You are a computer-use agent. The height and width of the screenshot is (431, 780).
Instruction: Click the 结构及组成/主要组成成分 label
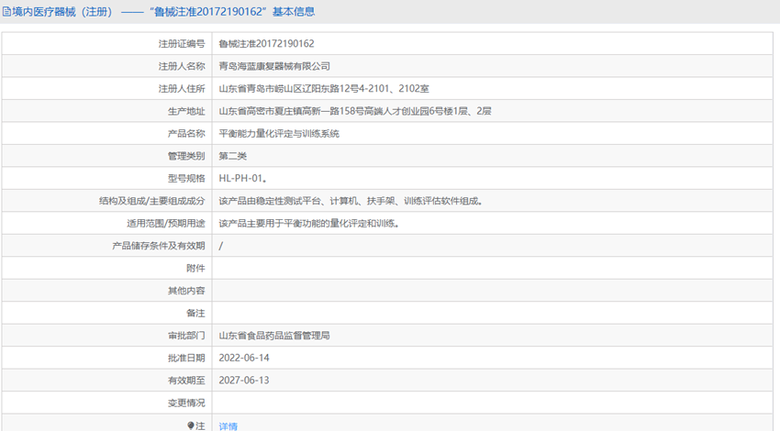coord(151,201)
